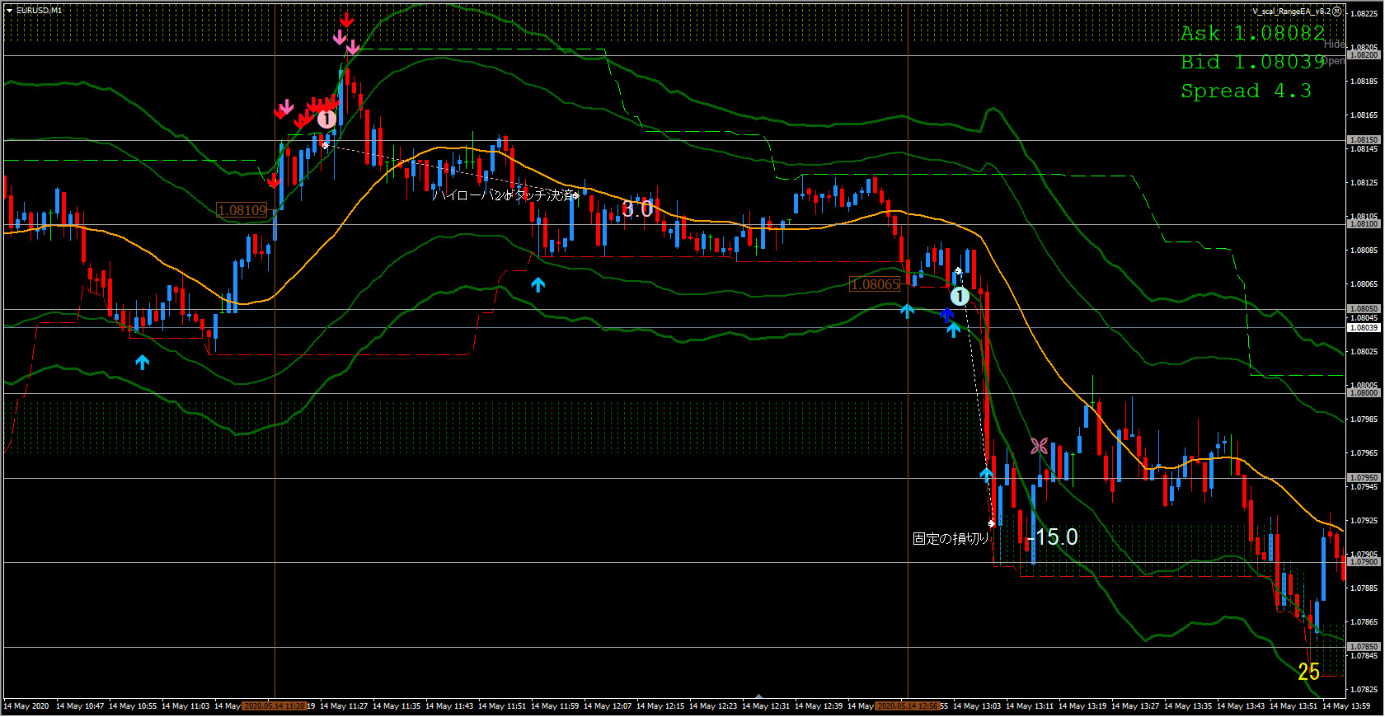Click the Hide button near the price scale
The image size is (1385, 717).
tap(1334, 44)
